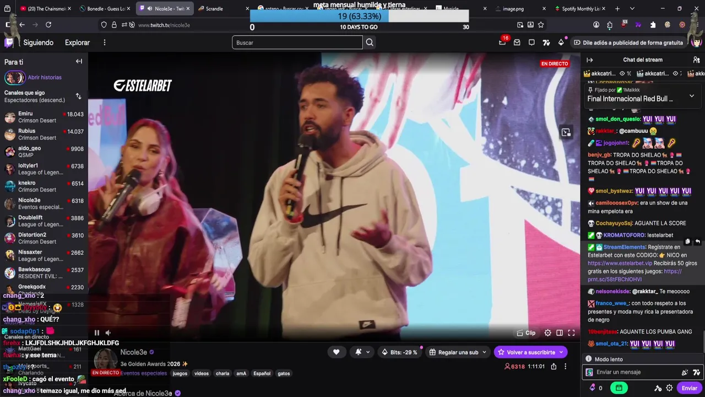Open Eventos especiales category link

[144, 373]
